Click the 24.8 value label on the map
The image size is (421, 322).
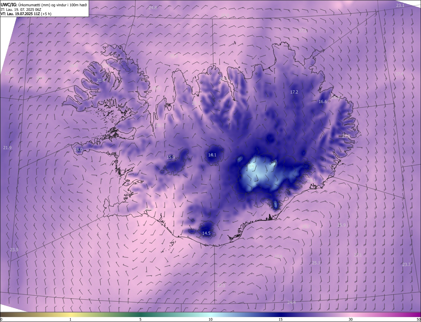pyautogui.click(x=153, y=8)
